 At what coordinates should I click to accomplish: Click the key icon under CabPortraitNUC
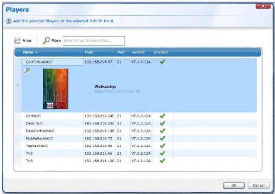click(27, 71)
